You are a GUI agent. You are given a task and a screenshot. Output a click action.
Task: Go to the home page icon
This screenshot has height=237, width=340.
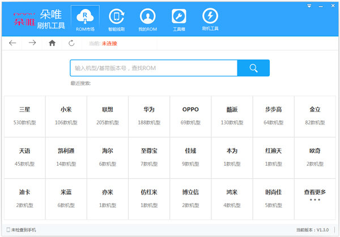click(52, 43)
